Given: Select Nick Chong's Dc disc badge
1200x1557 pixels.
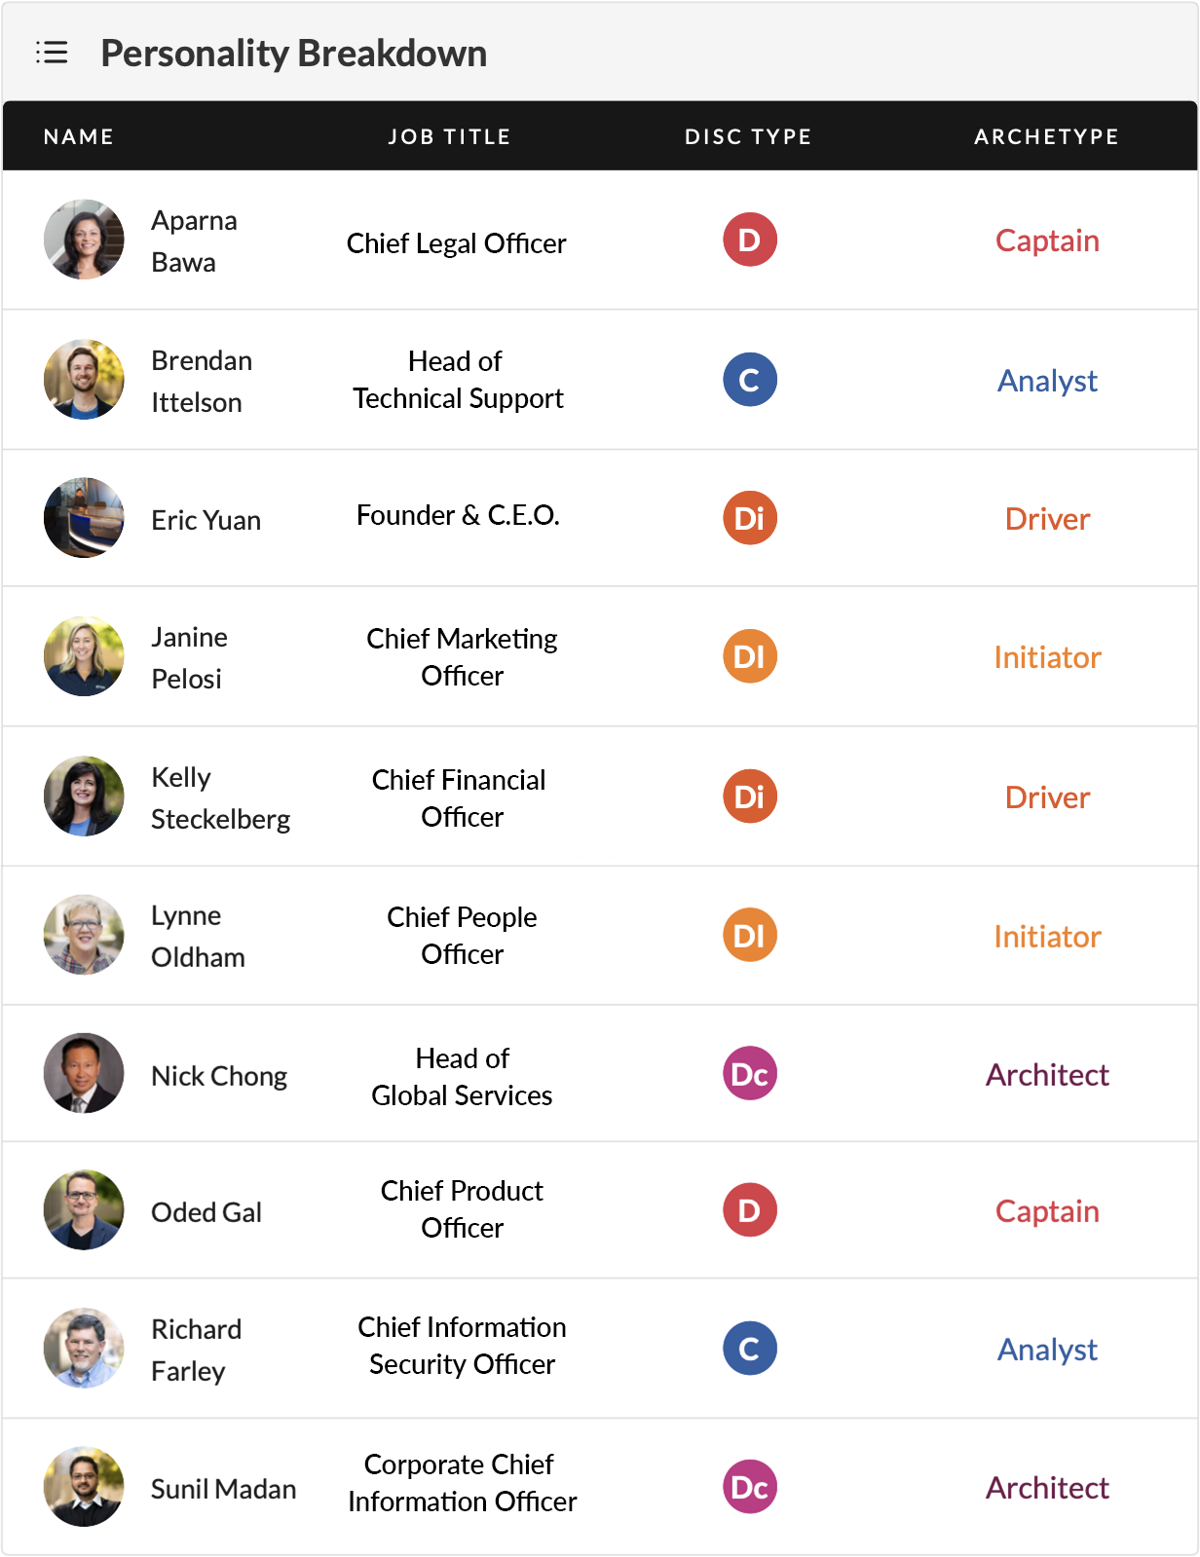Looking at the screenshot, I should [749, 1074].
